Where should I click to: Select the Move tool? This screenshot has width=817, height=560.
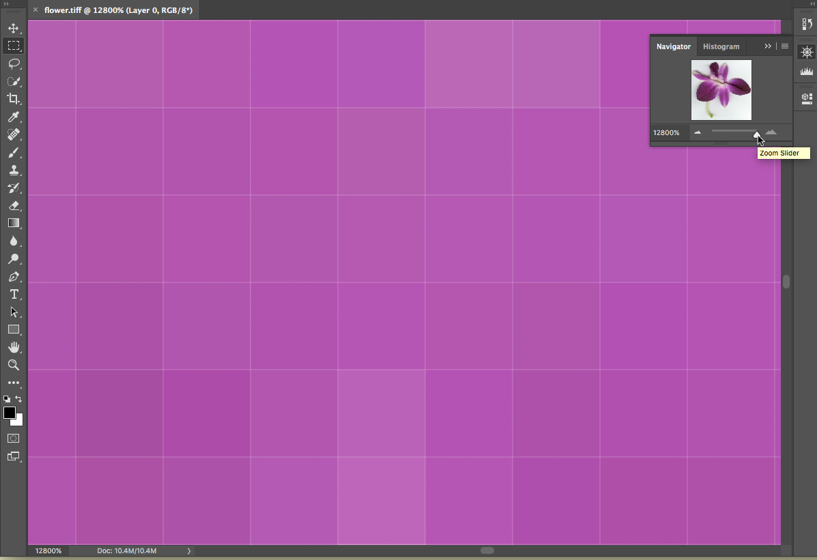coord(13,28)
